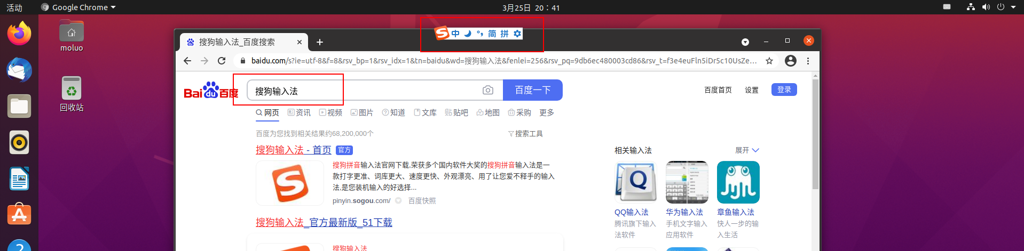The width and height of the screenshot is (1024, 251).
Task: Go back in Chrome
Action: [x=187, y=61]
